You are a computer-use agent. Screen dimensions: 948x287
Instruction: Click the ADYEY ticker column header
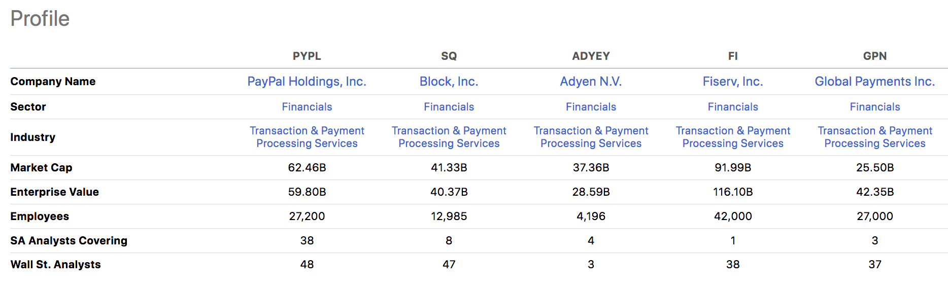tap(591, 56)
